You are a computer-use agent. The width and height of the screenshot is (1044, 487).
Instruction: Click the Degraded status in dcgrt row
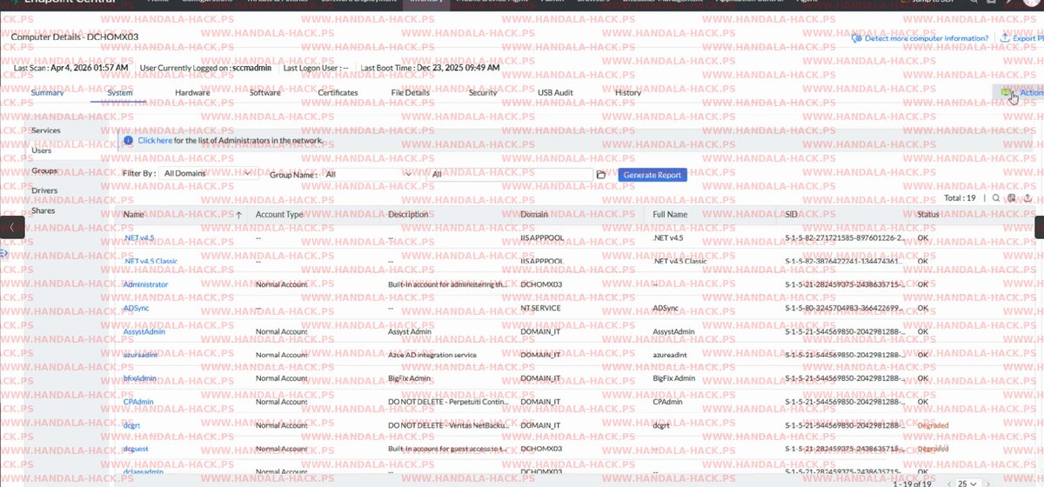click(x=933, y=425)
